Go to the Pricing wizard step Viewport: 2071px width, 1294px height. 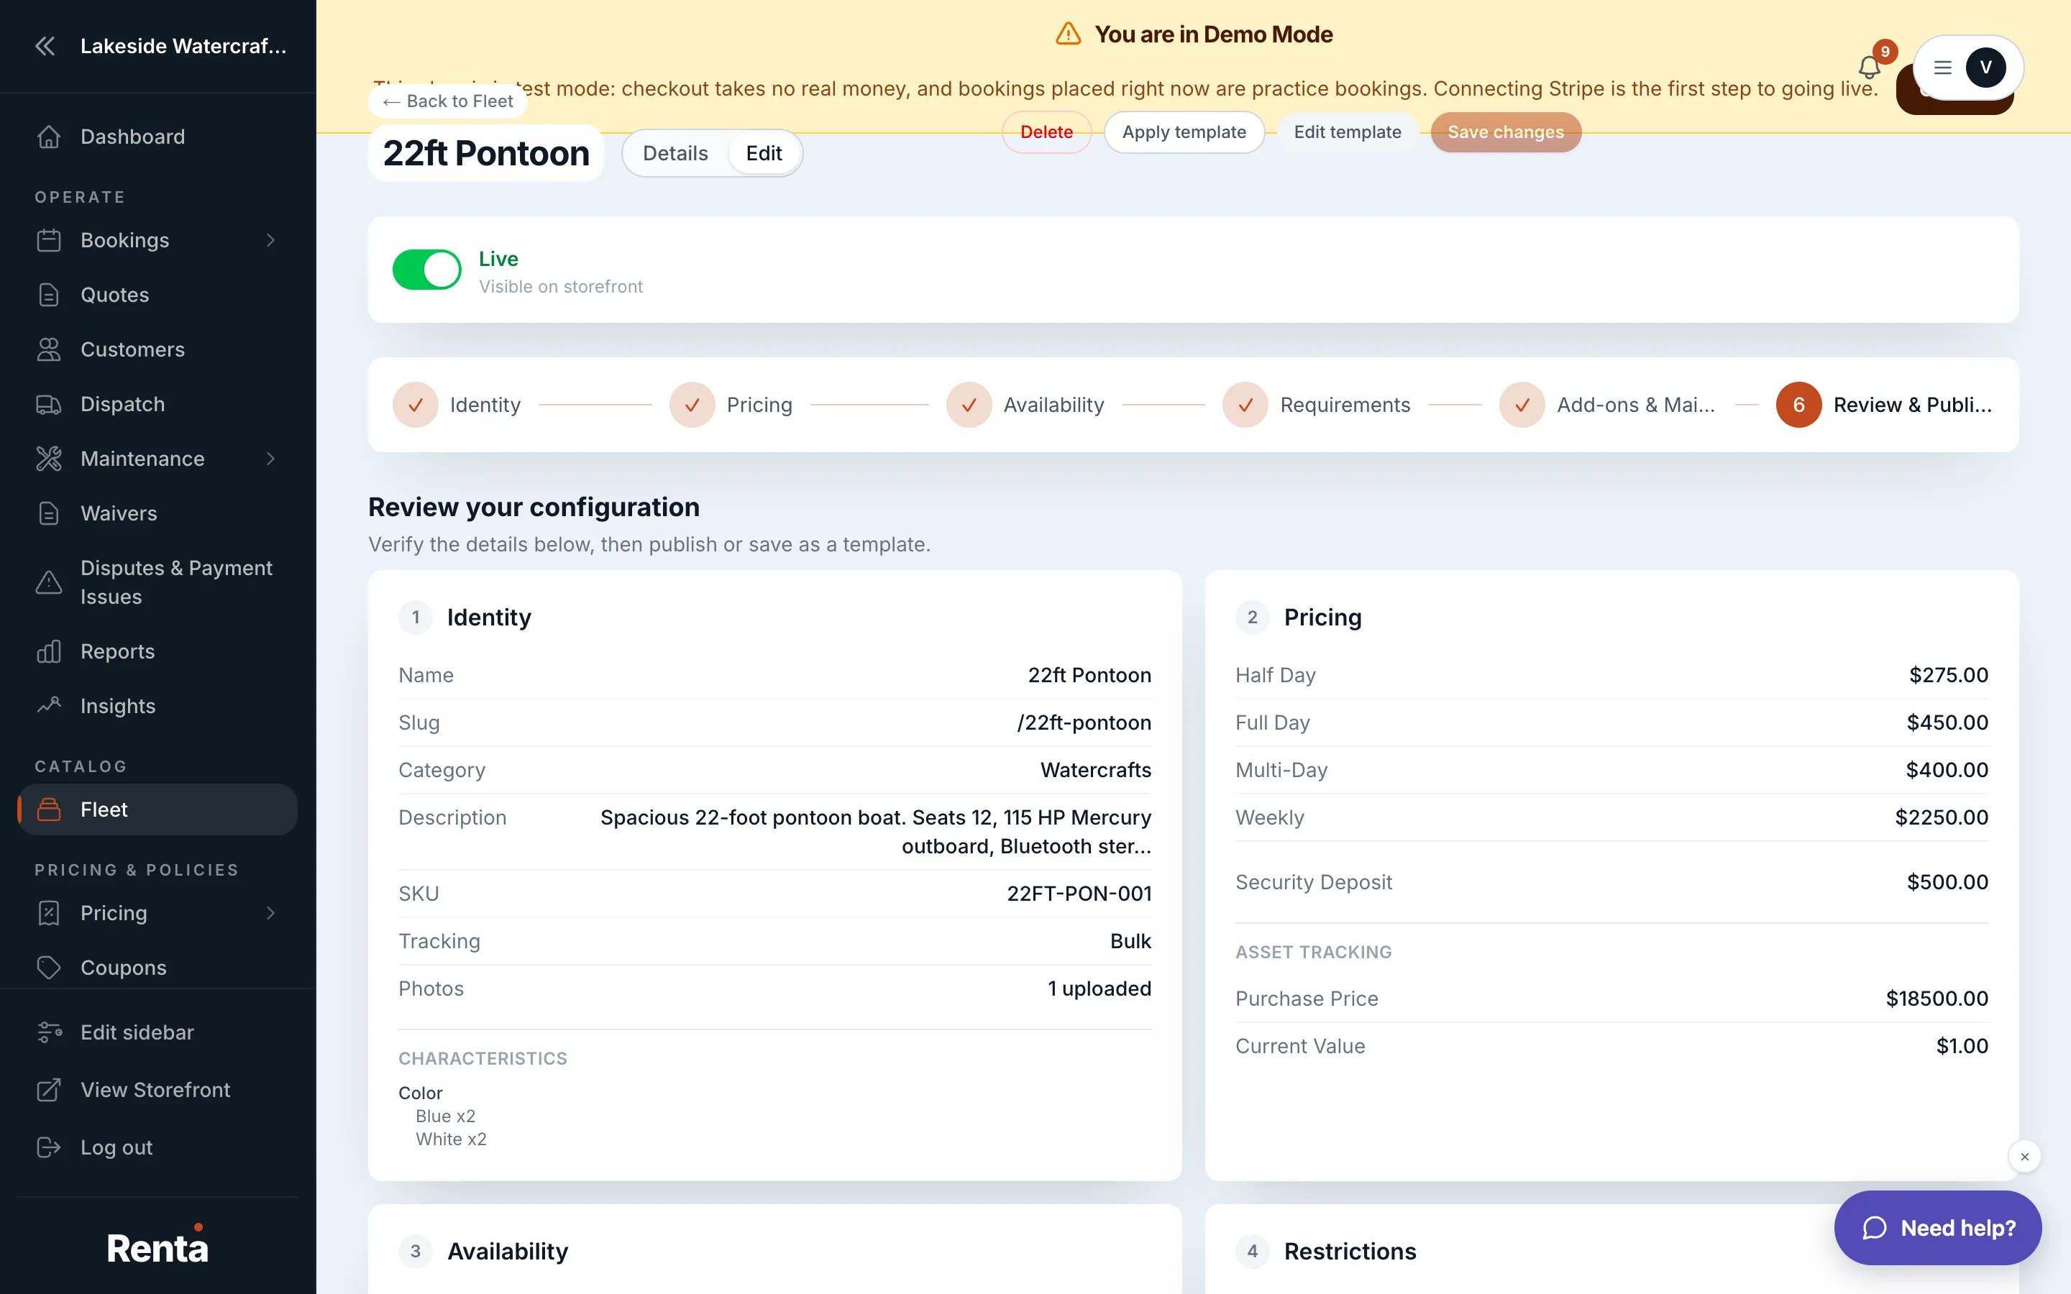point(731,405)
